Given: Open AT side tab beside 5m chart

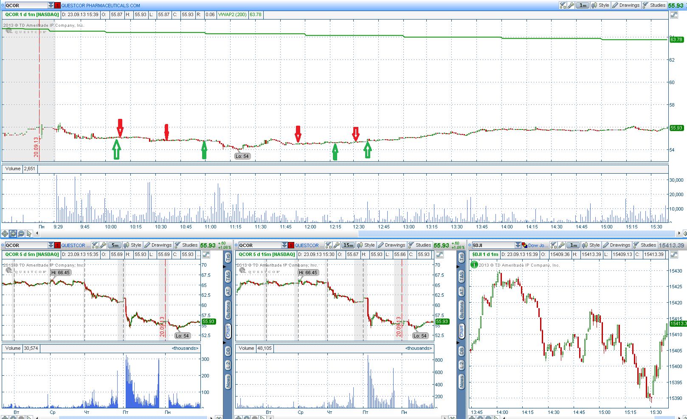Looking at the screenshot, I should point(228,292).
